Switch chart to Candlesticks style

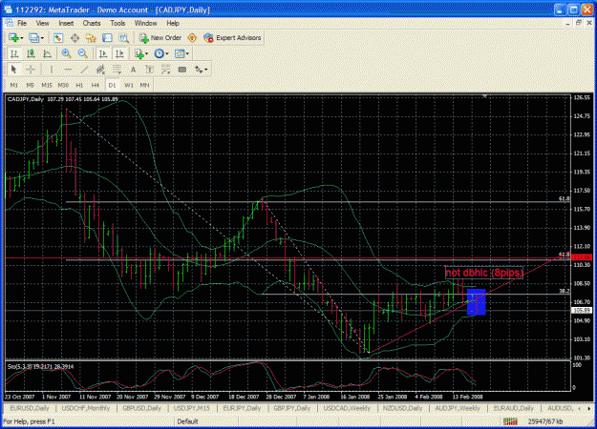pyautogui.click(x=31, y=53)
